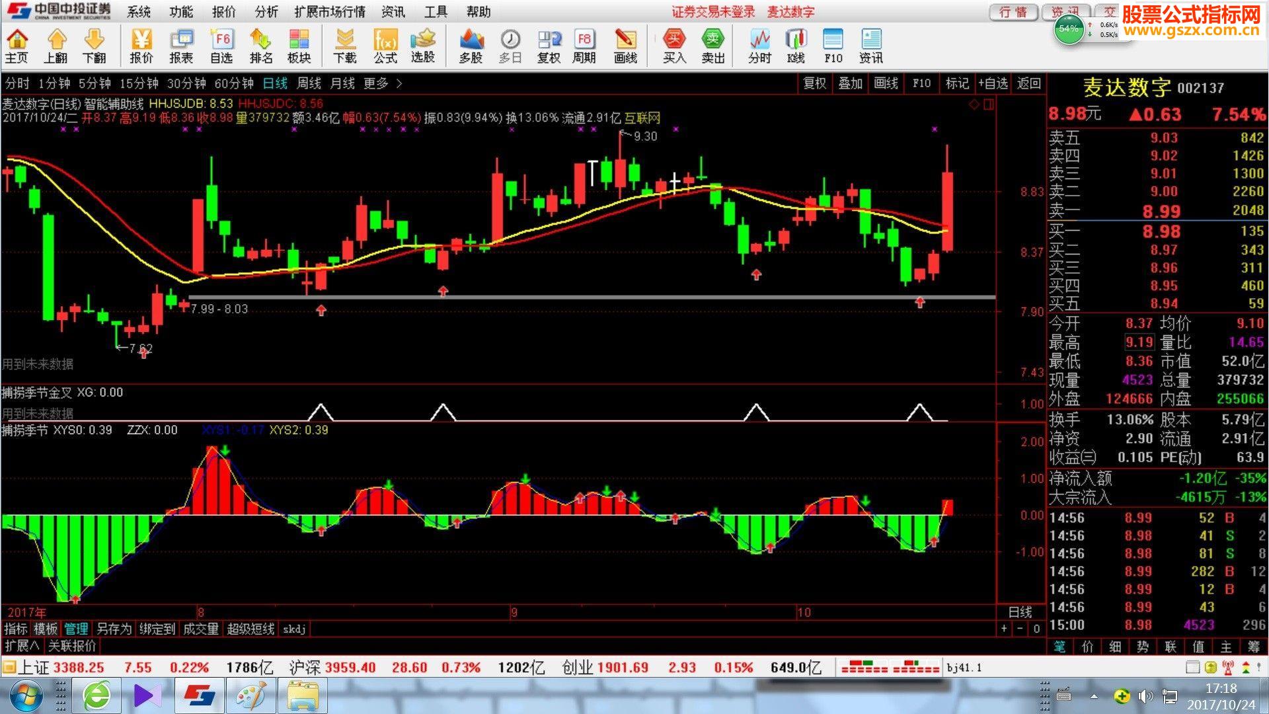Image resolution: width=1269 pixels, height=714 pixels.
Task: Select the 月线 monthly period tab
Action: (x=342, y=83)
